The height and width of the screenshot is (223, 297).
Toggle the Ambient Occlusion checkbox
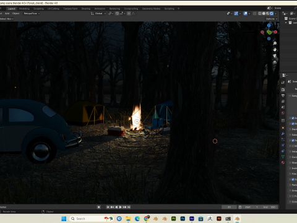293,118
